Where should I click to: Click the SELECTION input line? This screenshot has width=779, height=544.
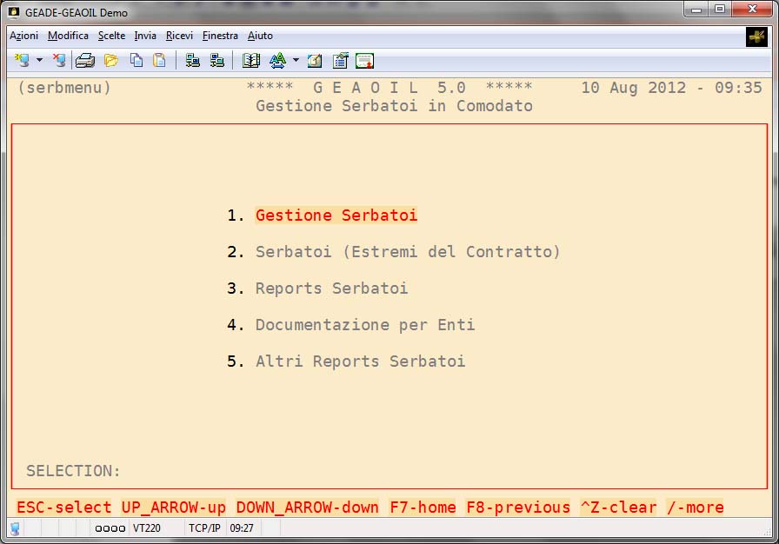261,471
